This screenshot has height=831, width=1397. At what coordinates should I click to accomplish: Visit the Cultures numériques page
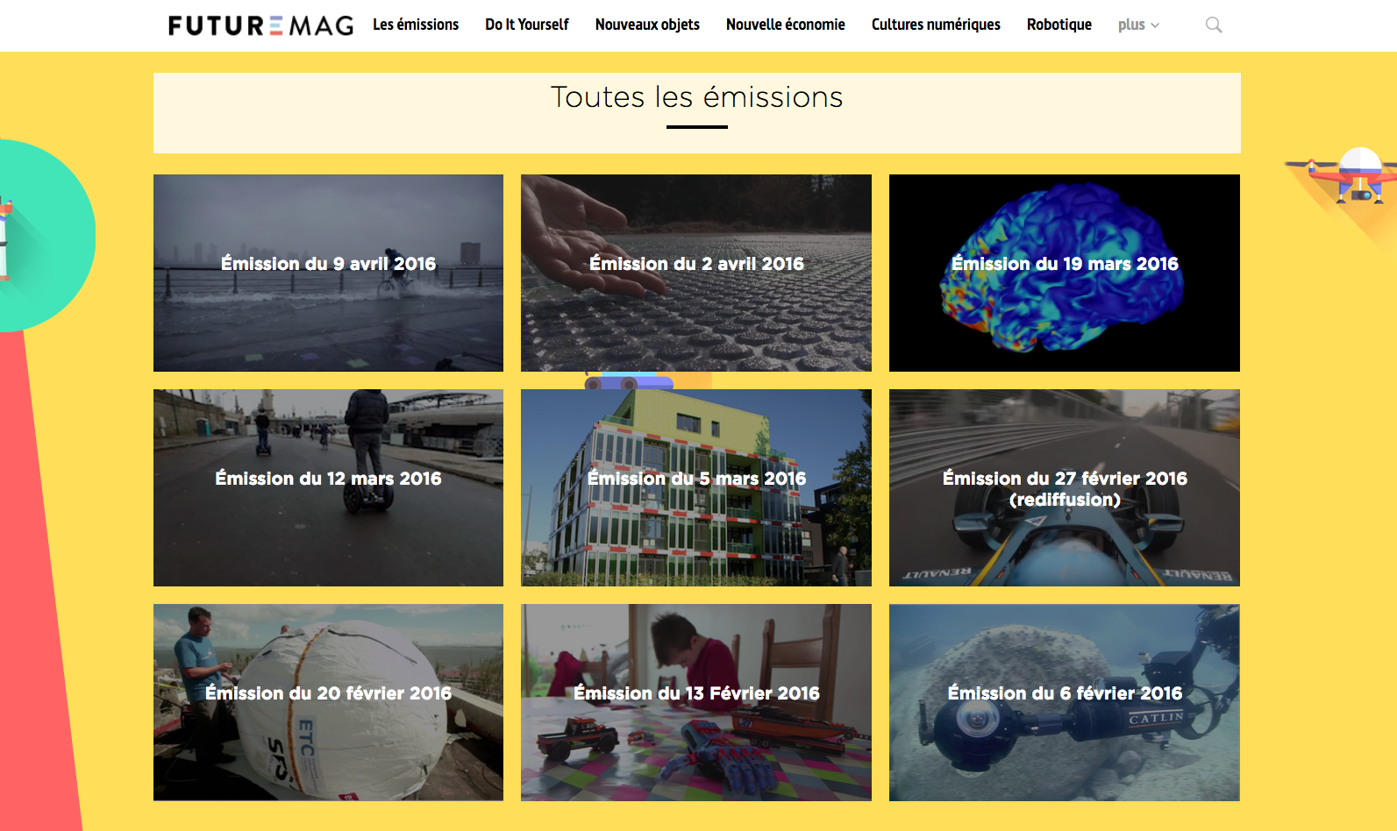pyautogui.click(x=936, y=25)
